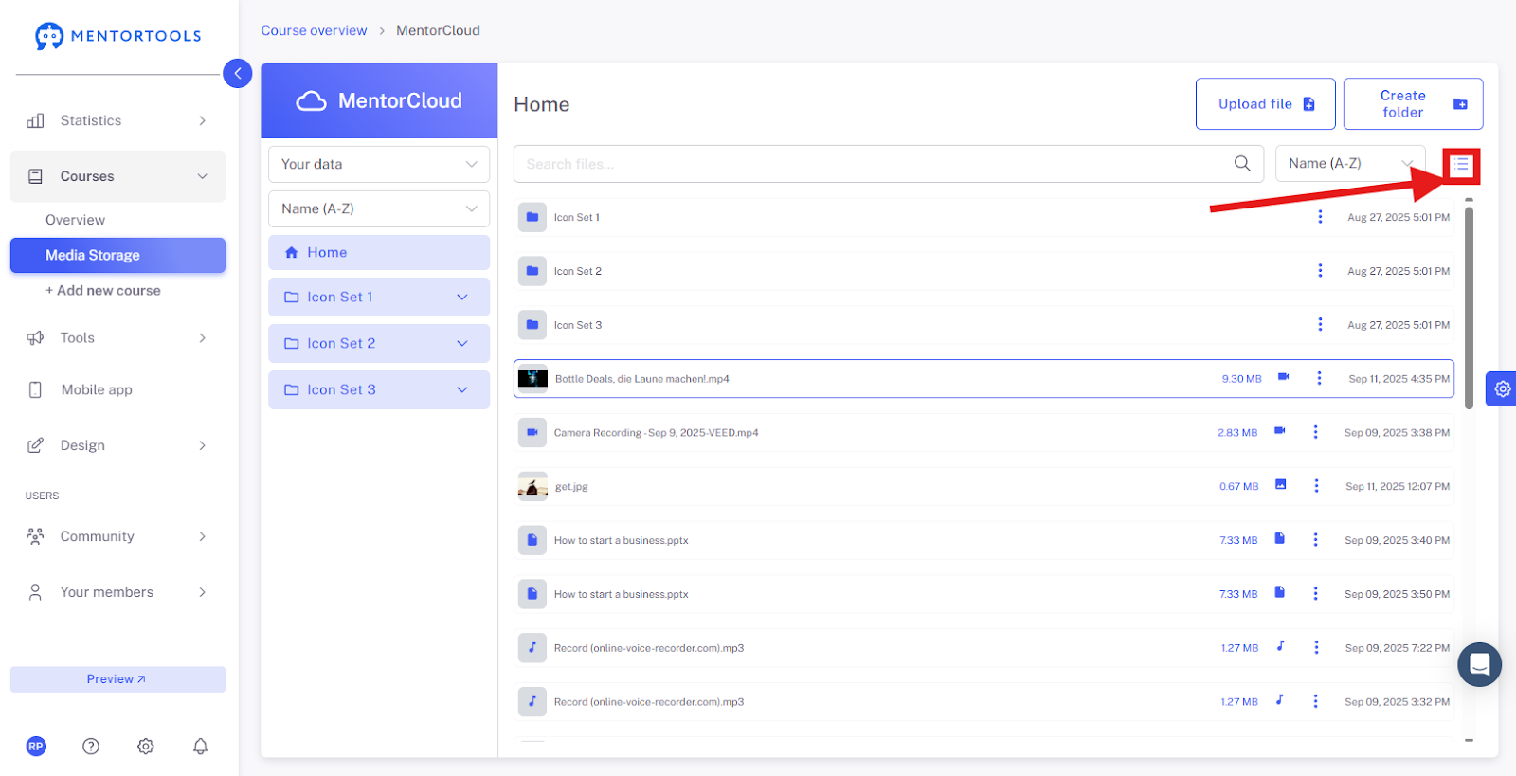Open the Statistics menu
This screenshot has height=776, width=1516.
click(117, 120)
